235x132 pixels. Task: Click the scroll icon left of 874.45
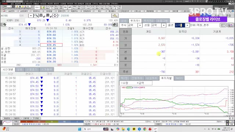(4, 25)
